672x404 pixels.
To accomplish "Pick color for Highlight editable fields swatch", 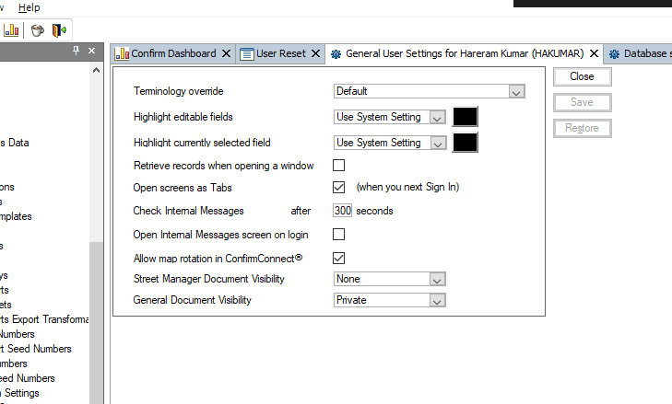I will (x=466, y=117).
